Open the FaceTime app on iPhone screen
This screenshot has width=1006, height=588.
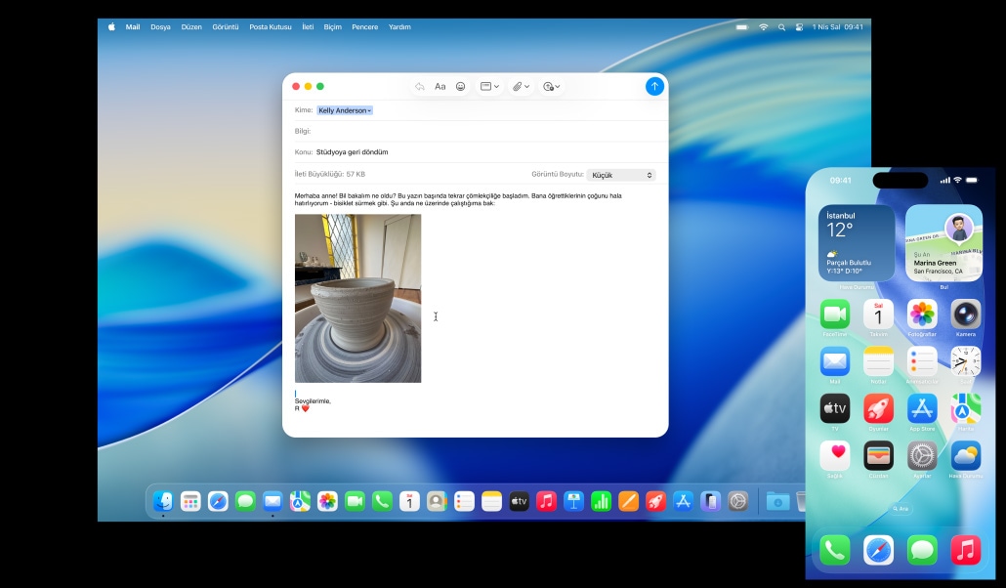coord(834,315)
